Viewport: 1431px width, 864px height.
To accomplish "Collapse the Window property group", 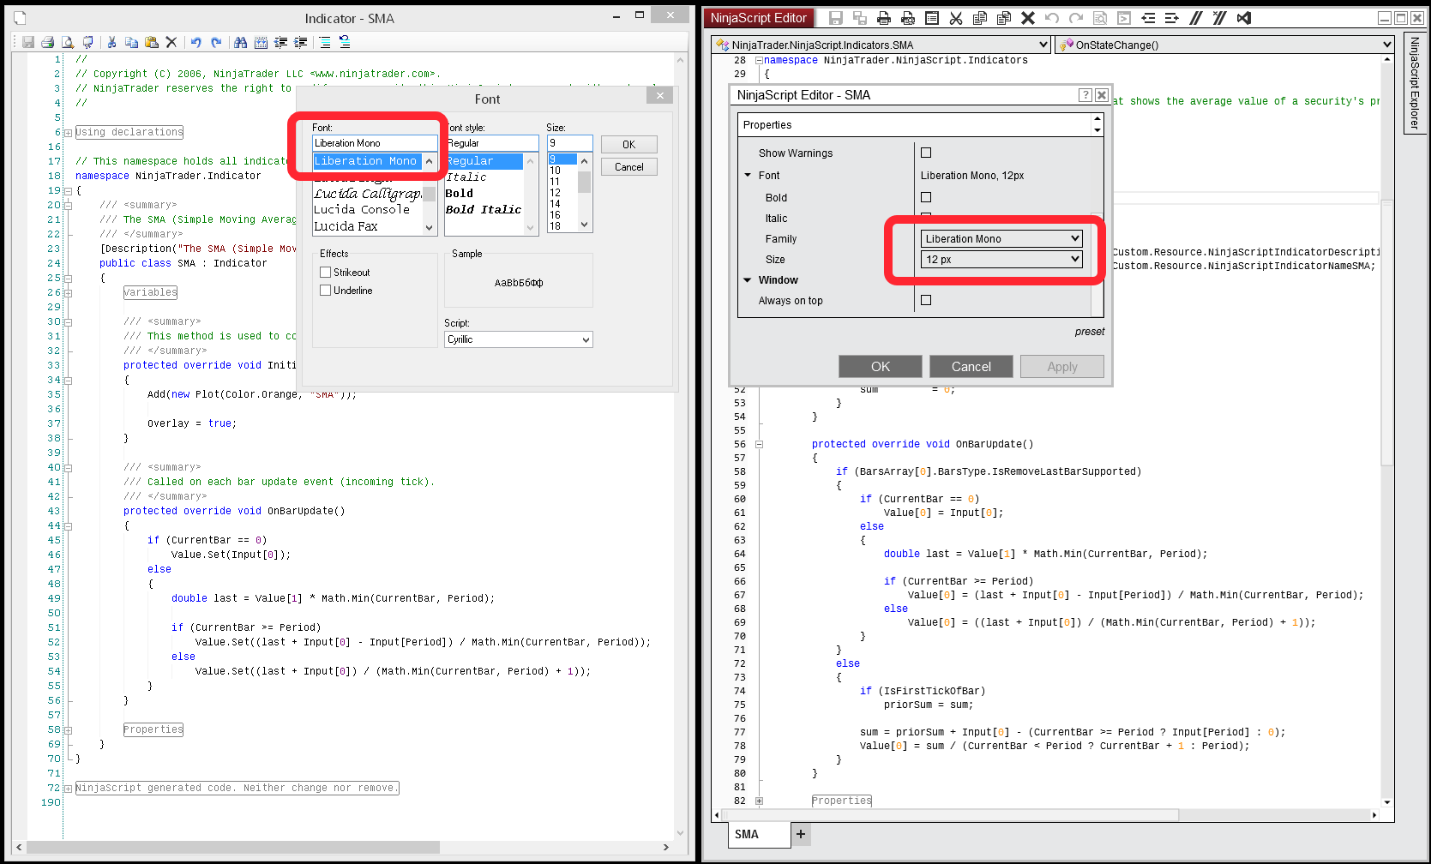I will click(748, 280).
